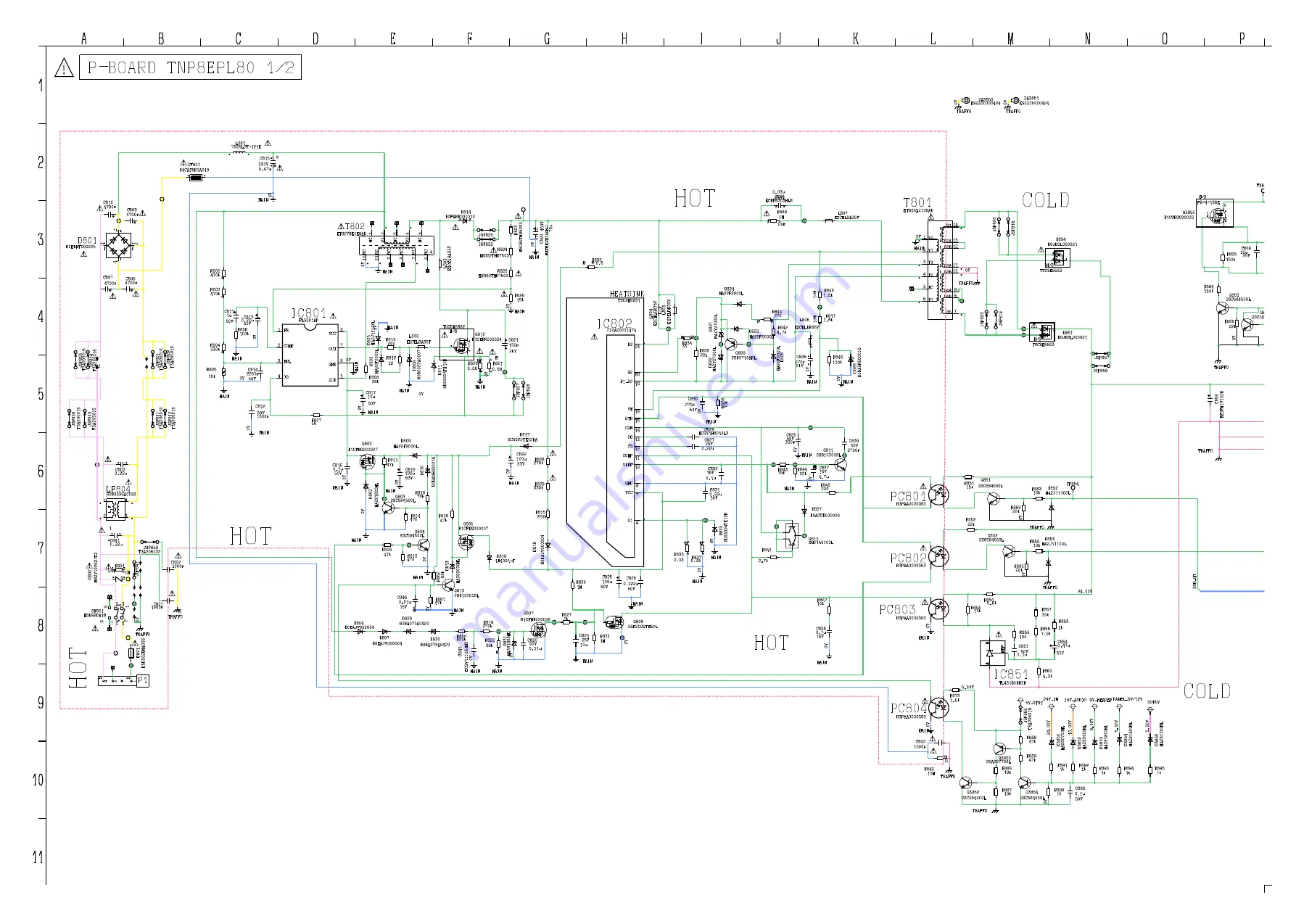Click the row number 11 marker
Viewport: 1296px width, 916px height.
(38, 857)
